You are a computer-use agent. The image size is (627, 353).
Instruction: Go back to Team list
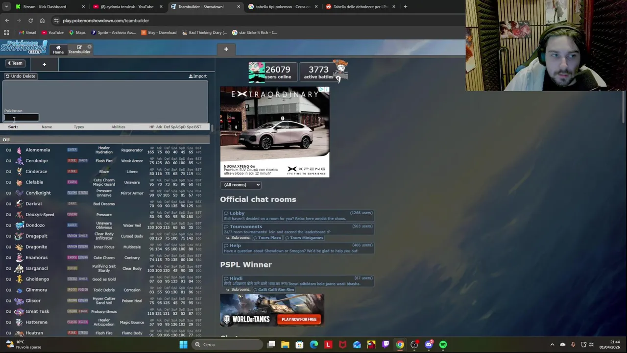tap(15, 63)
